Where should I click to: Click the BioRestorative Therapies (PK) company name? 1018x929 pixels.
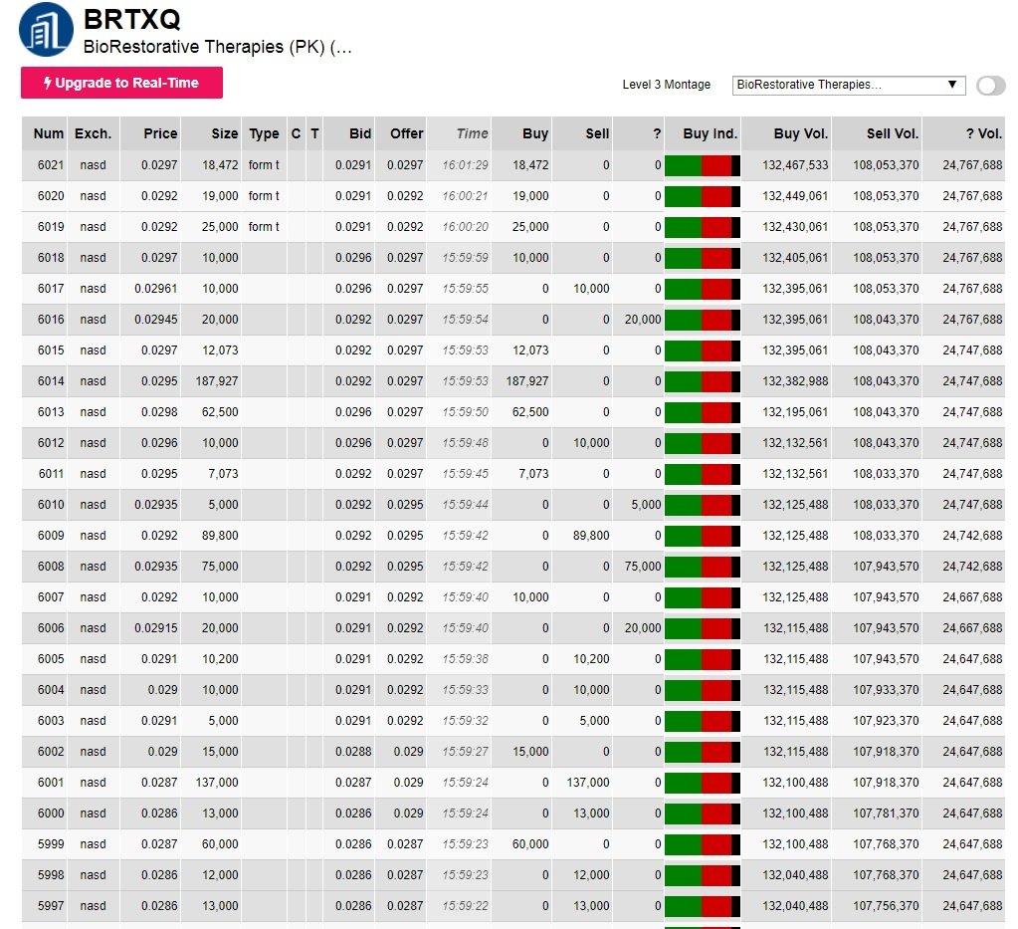point(218,48)
